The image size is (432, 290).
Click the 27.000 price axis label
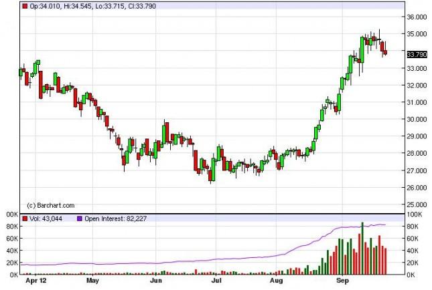pyautogui.click(x=417, y=170)
